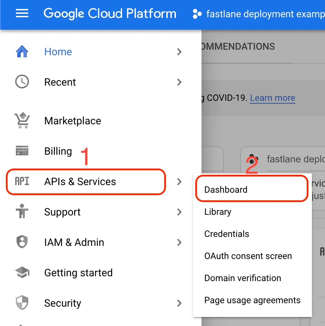Select Security in the navigation menu
325x326 pixels.
(x=63, y=303)
